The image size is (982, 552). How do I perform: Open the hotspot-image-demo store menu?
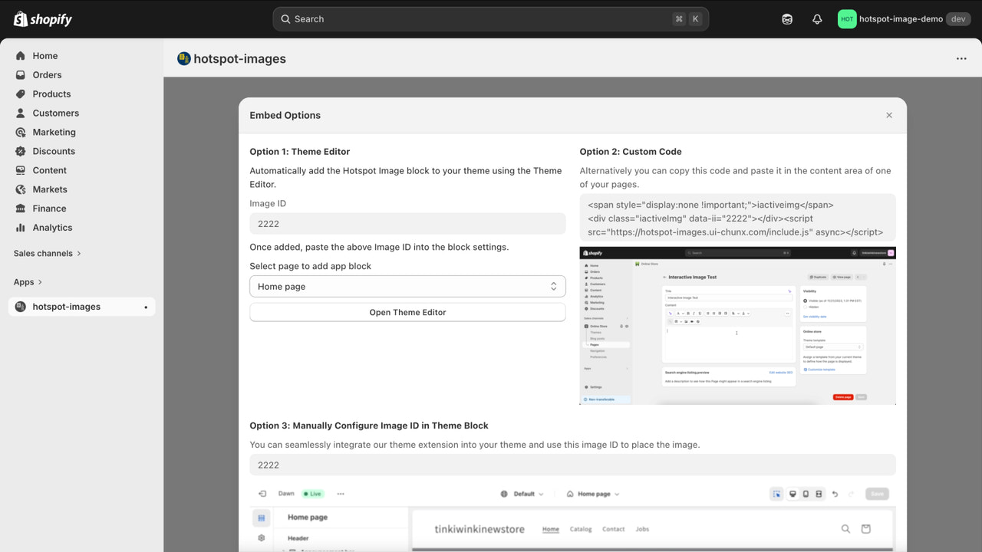[x=905, y=19]
